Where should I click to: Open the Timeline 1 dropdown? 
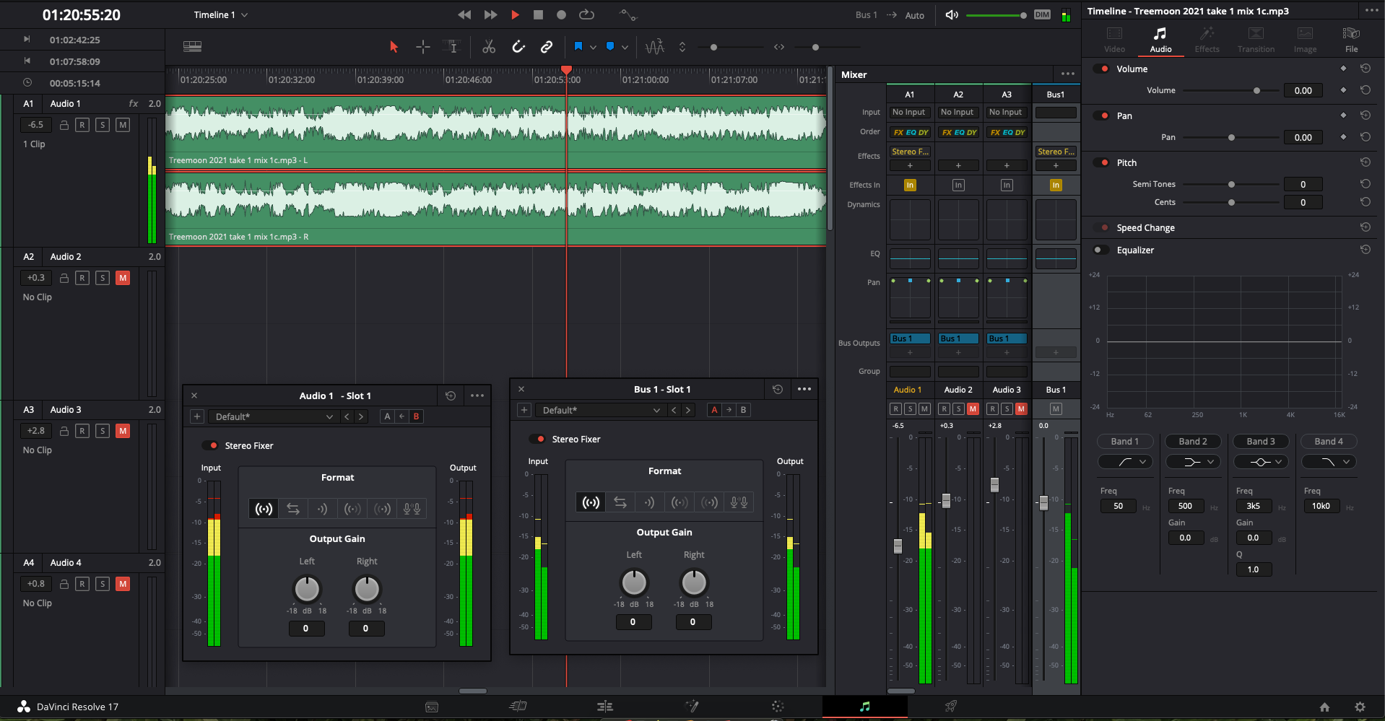point(220,14)
